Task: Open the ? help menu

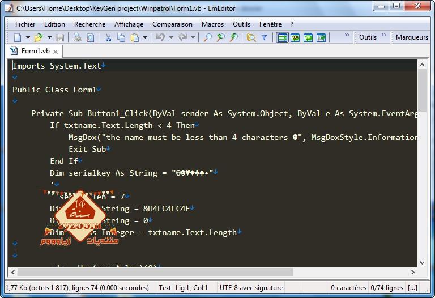Action: click(292, 24)
